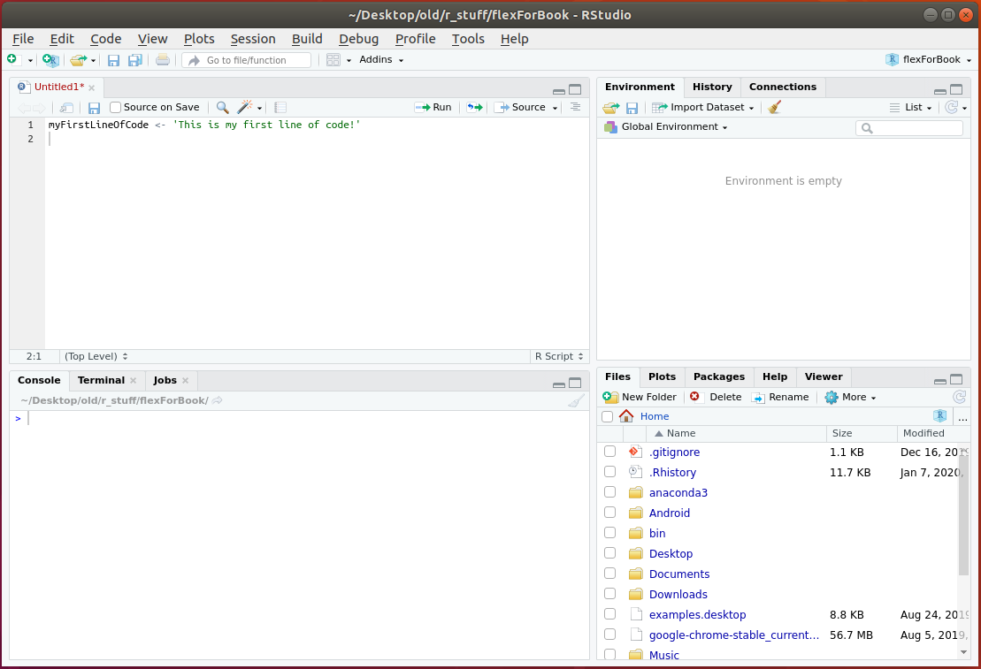
Task: Click the re-run previous code icon
Action: coord(475,107)
